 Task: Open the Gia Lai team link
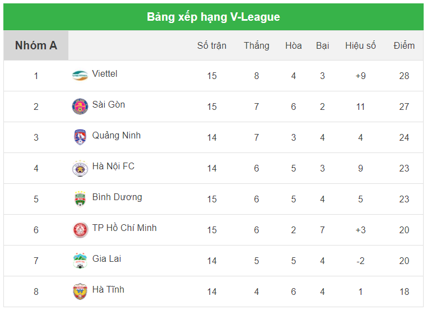pos(106,259)
